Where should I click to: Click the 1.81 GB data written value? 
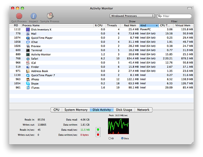pos(85,125)
